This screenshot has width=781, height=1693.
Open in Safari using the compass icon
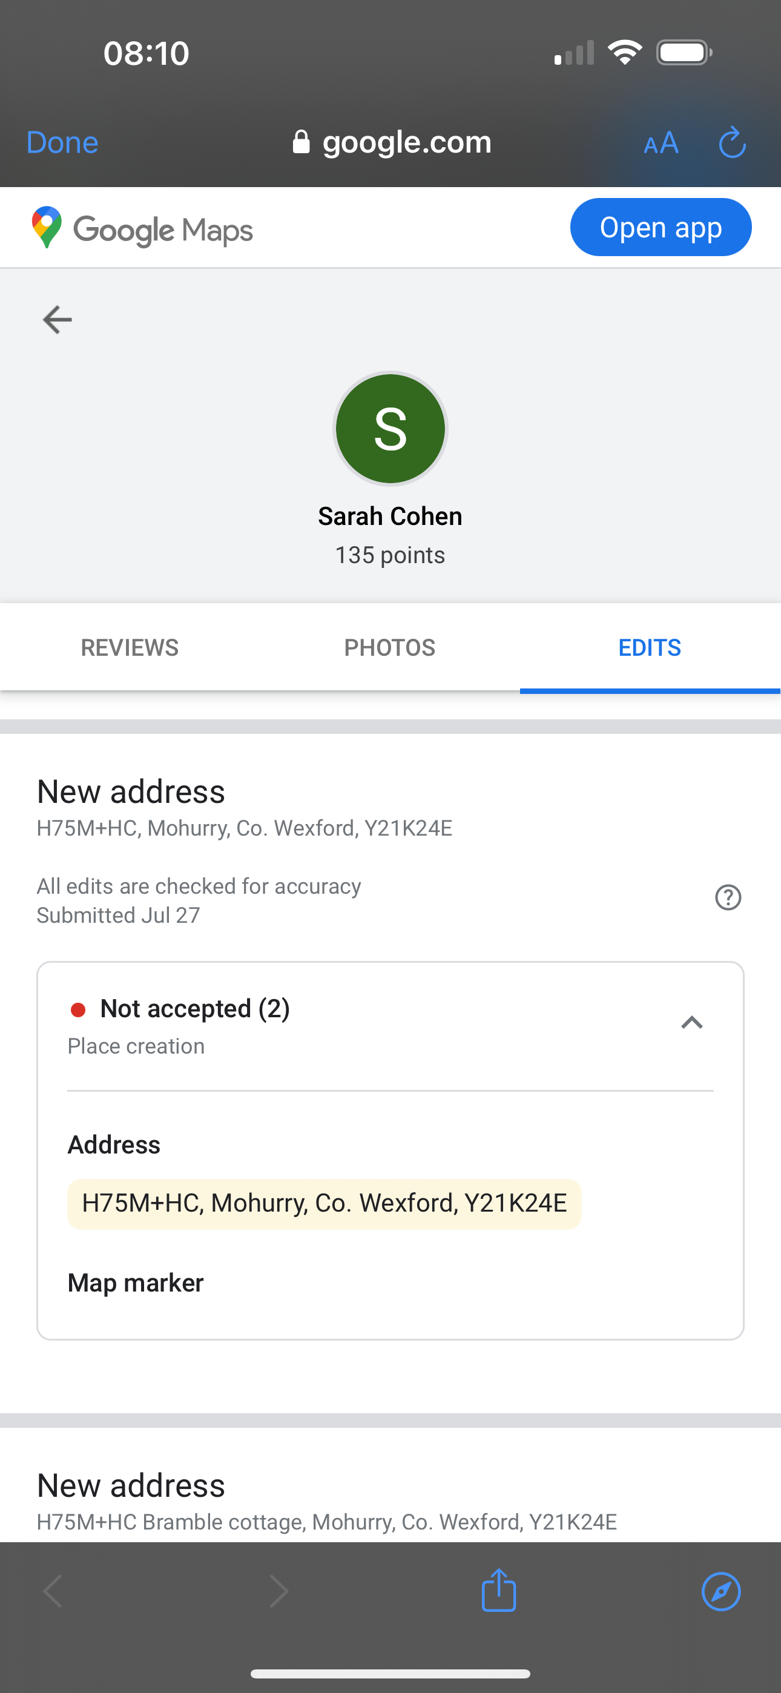click(721, 1591)
